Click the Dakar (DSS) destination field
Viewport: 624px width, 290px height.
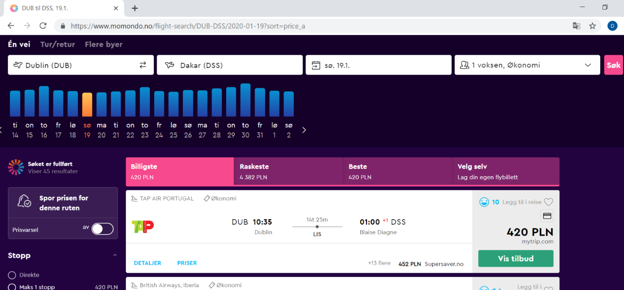pos(230,65)
